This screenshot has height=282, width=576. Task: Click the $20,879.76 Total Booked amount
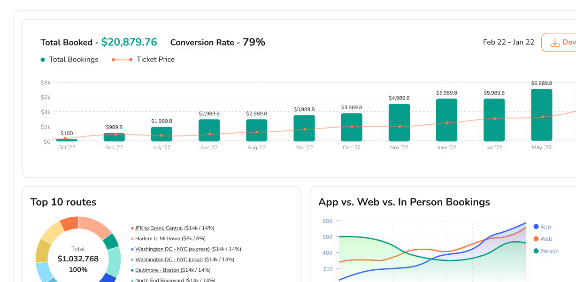pyautogui.click(x=129, y=42)
